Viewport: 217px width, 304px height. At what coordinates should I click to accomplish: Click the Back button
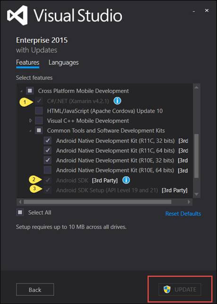(35, 290)
